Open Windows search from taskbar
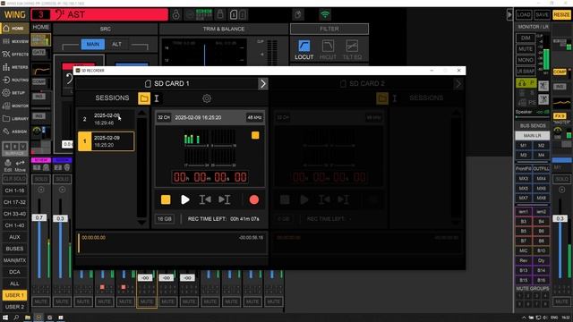Viewport: 573px width, 322px height. click(16, 318)
